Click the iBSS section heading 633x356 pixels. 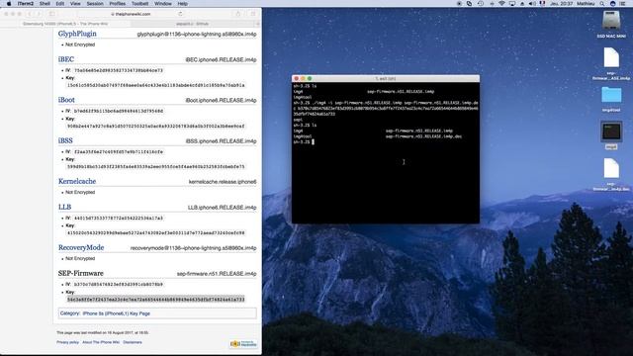point(65,140)
